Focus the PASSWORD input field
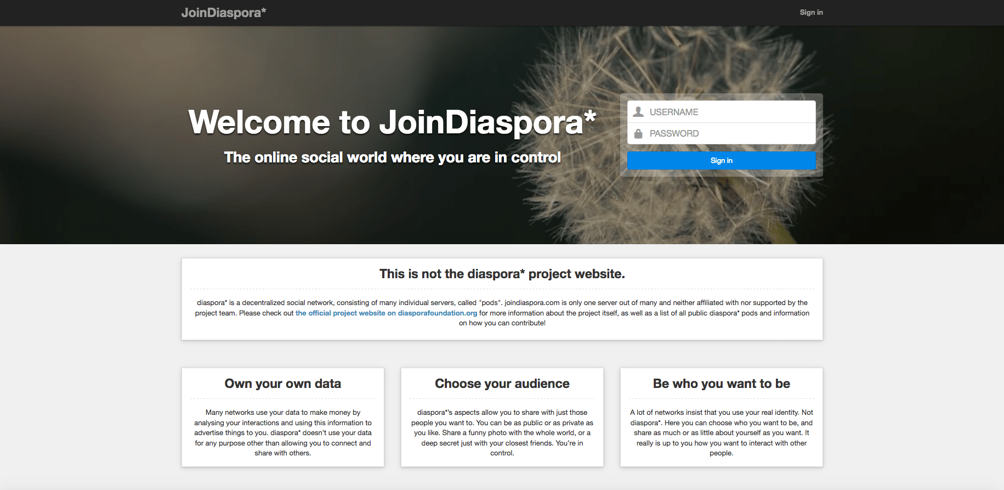Image resolution: width=1004 pixels, height=490 pixels. coord(721,133)
